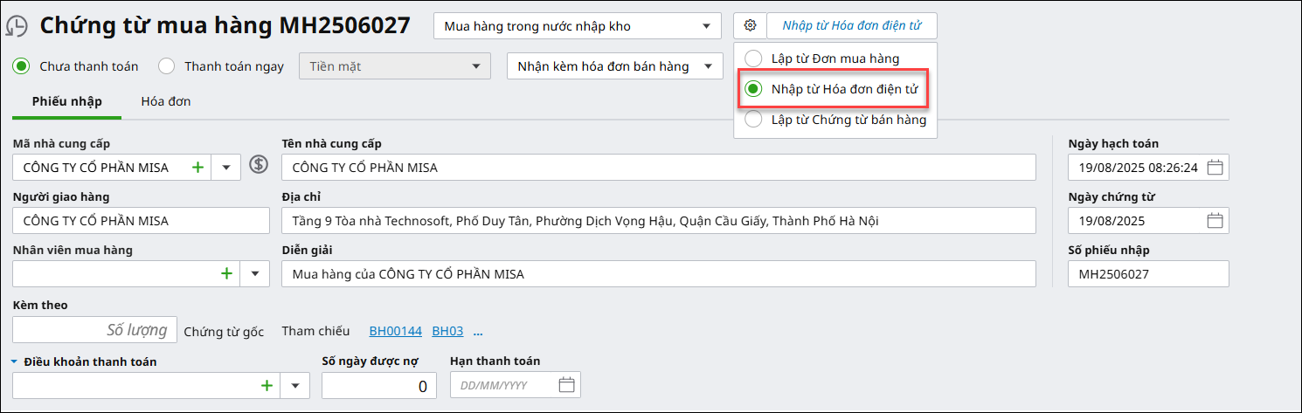The width and height of the screenshot is (1302, 413).
Task: Add new purchasing employee with plus icon
Action: (x=226, y=273)
